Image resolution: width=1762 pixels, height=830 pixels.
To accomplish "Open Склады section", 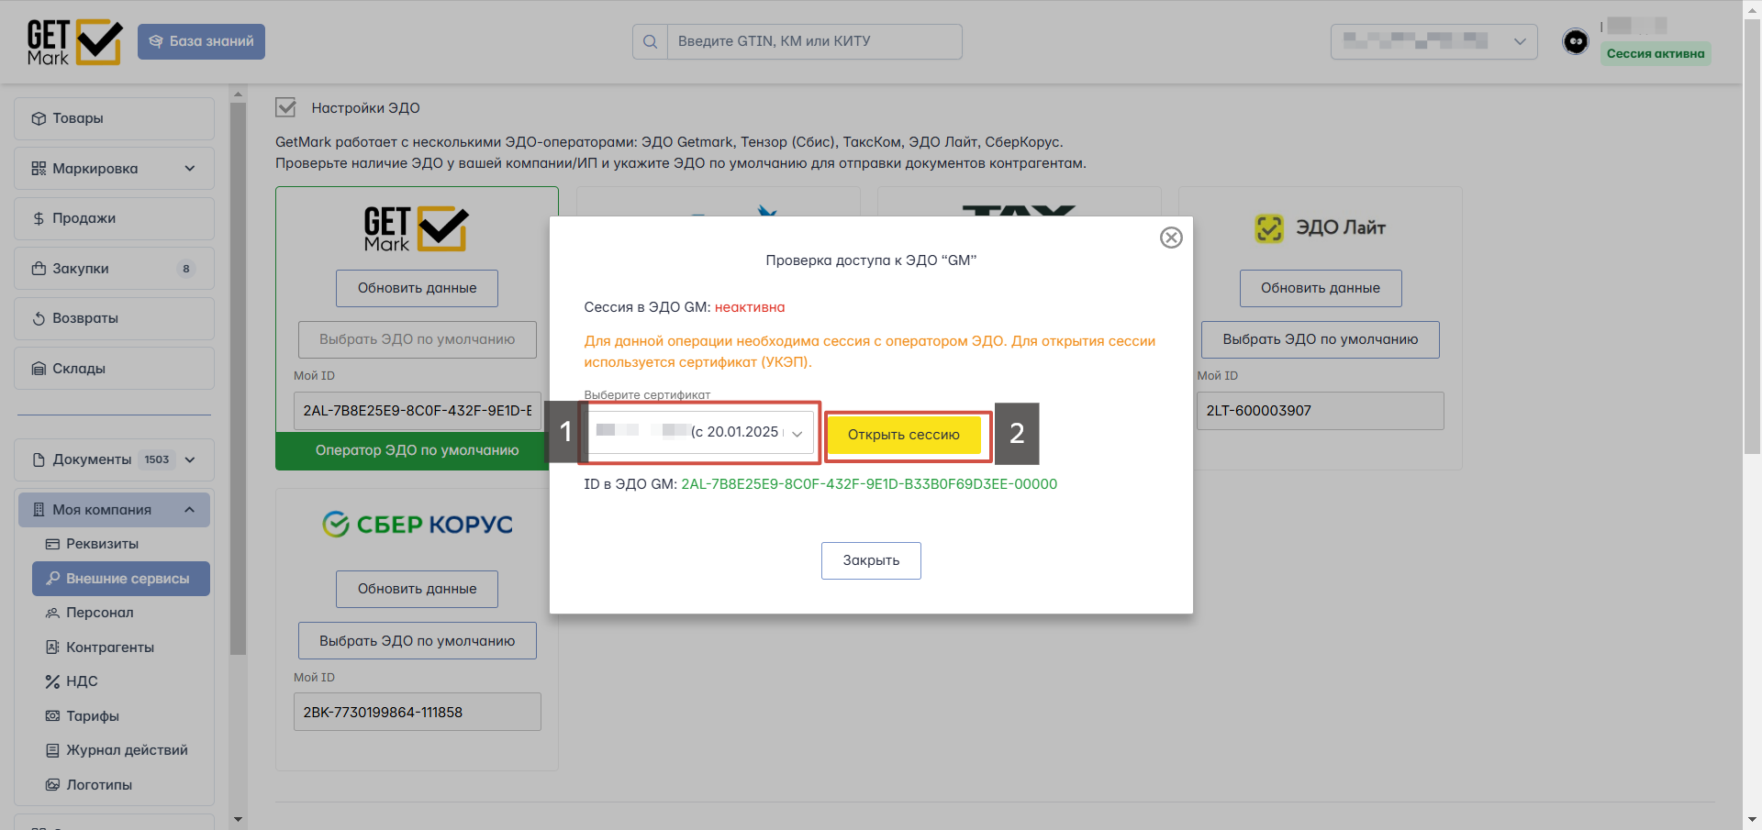I will pyautogui.click(x=114, y=369).
